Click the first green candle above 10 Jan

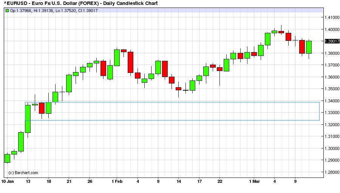8,158
